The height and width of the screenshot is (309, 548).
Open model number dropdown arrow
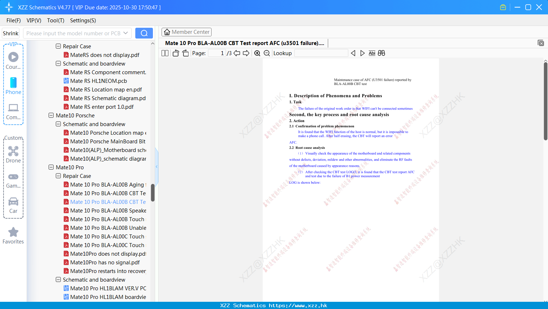tap(126, 33)
